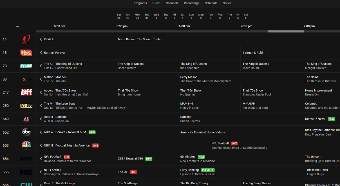Open the FOX channel logo
Viewport: 340px width, 186px height.
26,172
